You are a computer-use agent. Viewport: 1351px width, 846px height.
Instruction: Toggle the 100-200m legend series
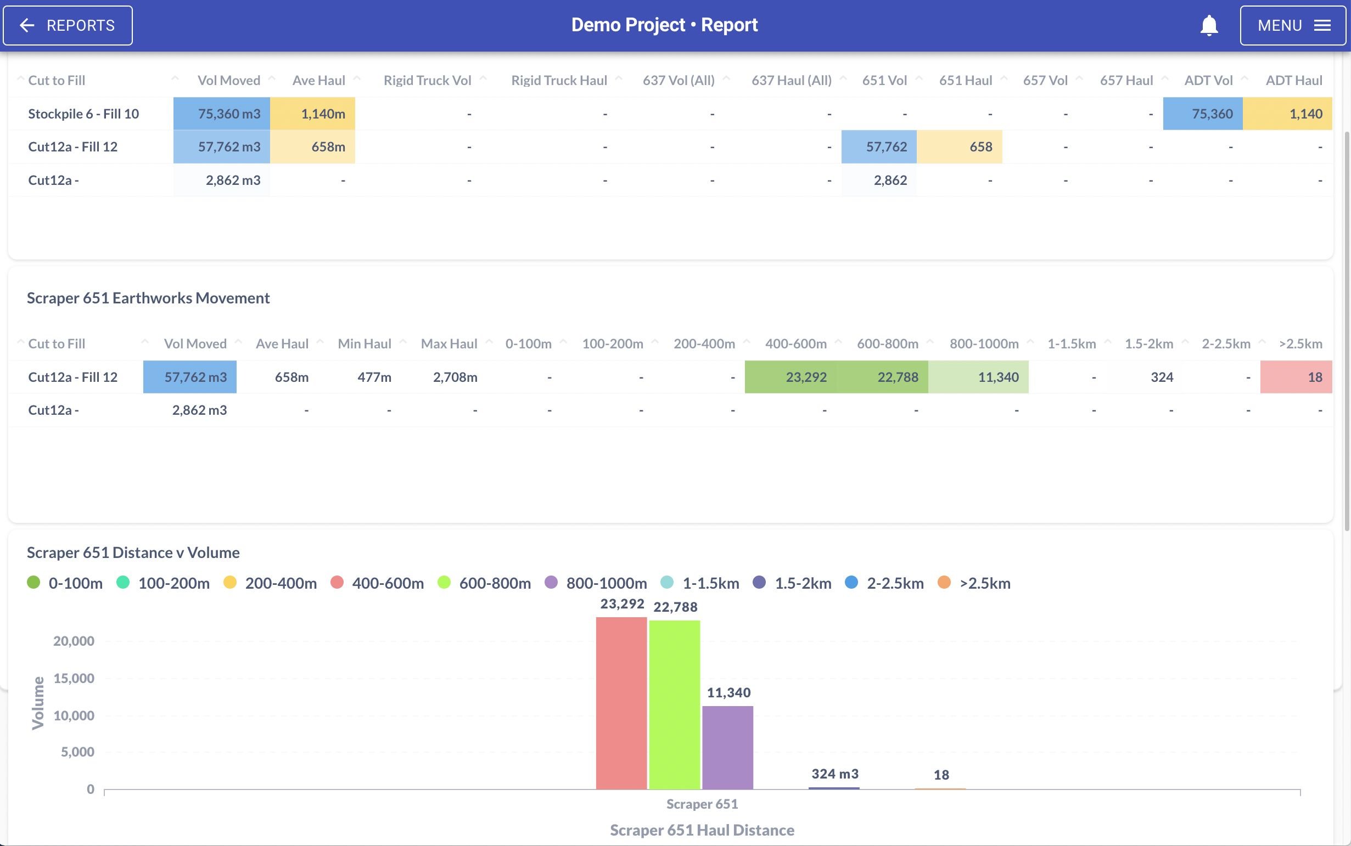163,583
